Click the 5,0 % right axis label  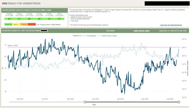pos(184,39)
